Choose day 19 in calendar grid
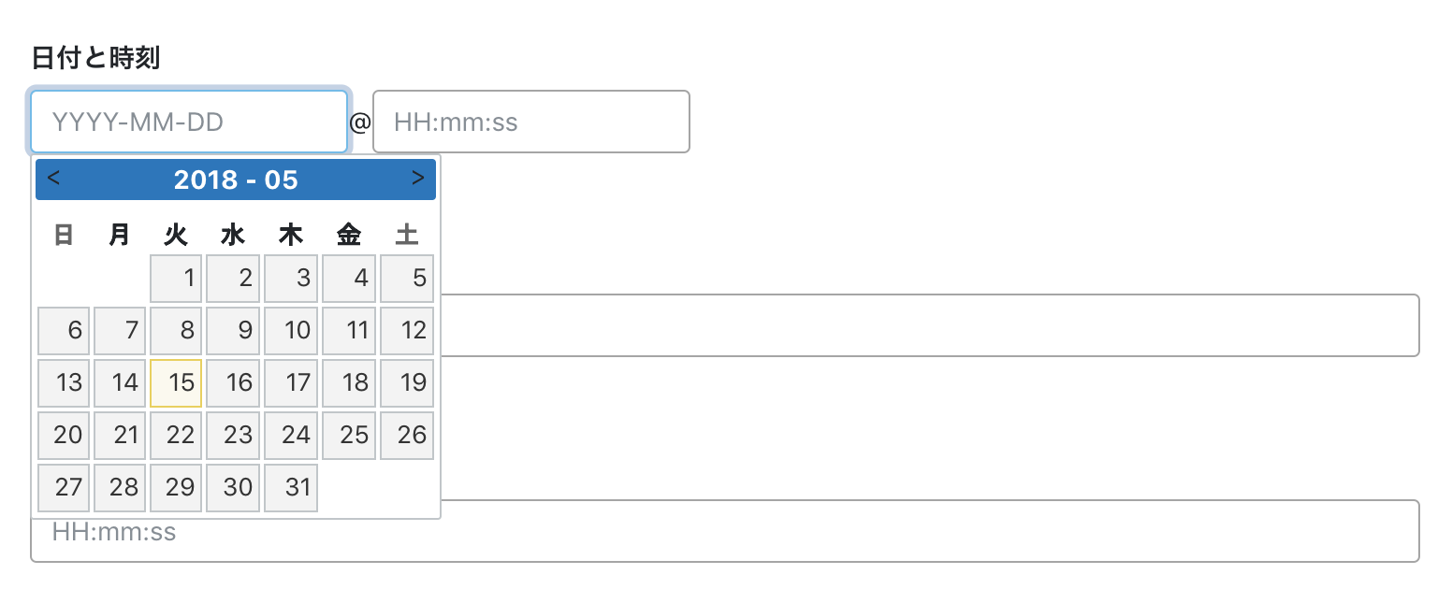 tap(407, 383)
